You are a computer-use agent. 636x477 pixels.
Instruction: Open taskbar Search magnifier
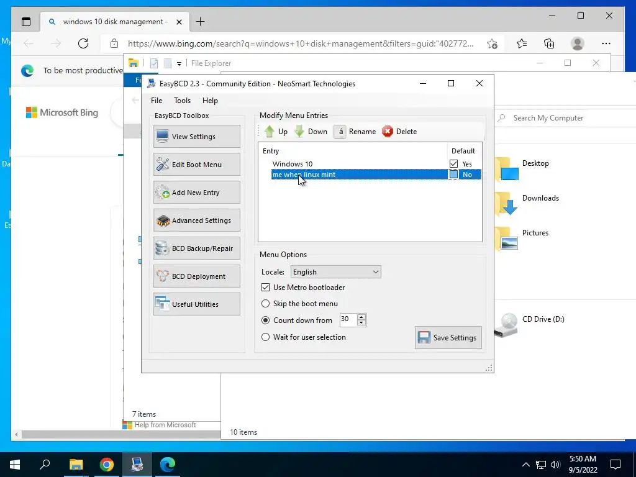pos(45,465)
